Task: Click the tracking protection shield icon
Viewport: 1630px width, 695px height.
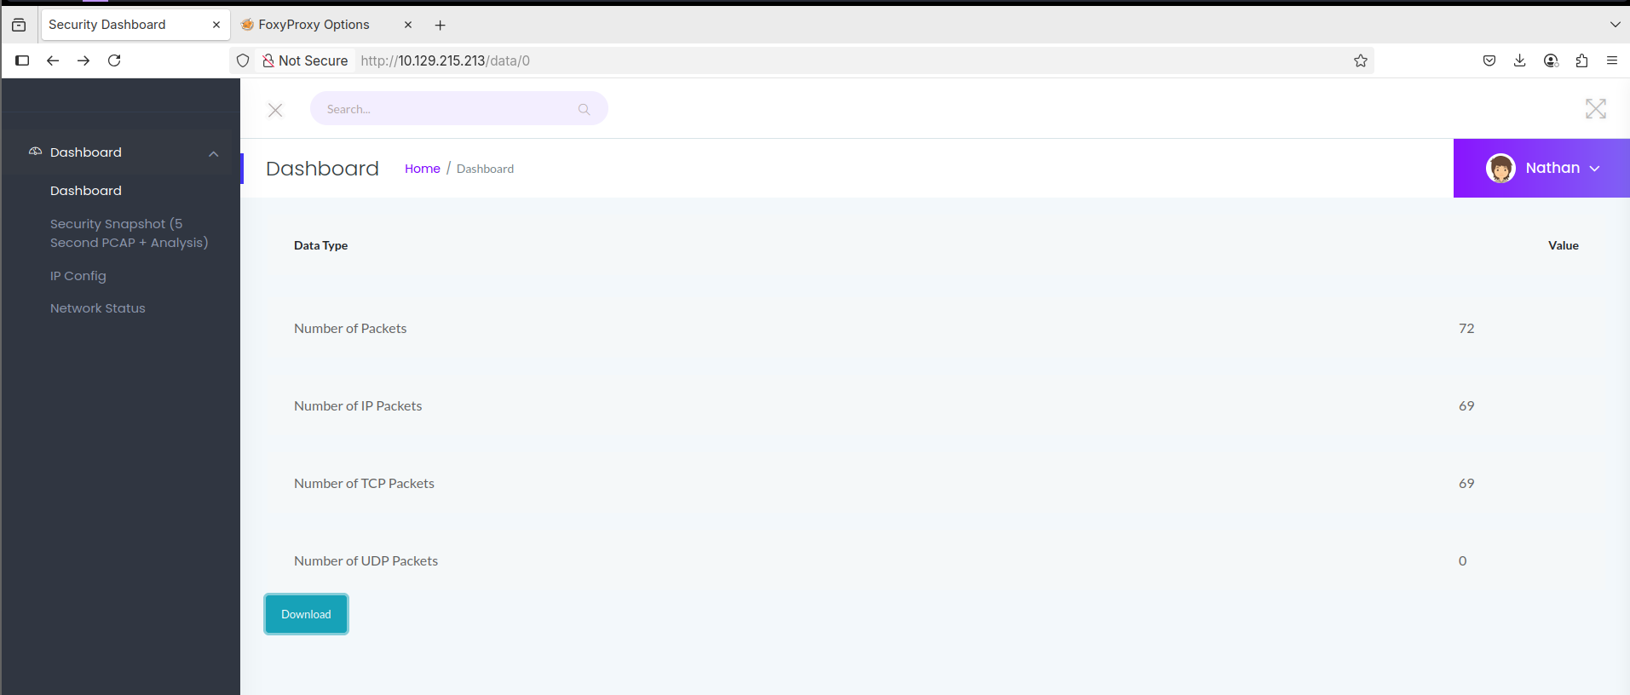Action: pyautogui.click(x=243, y=60)
